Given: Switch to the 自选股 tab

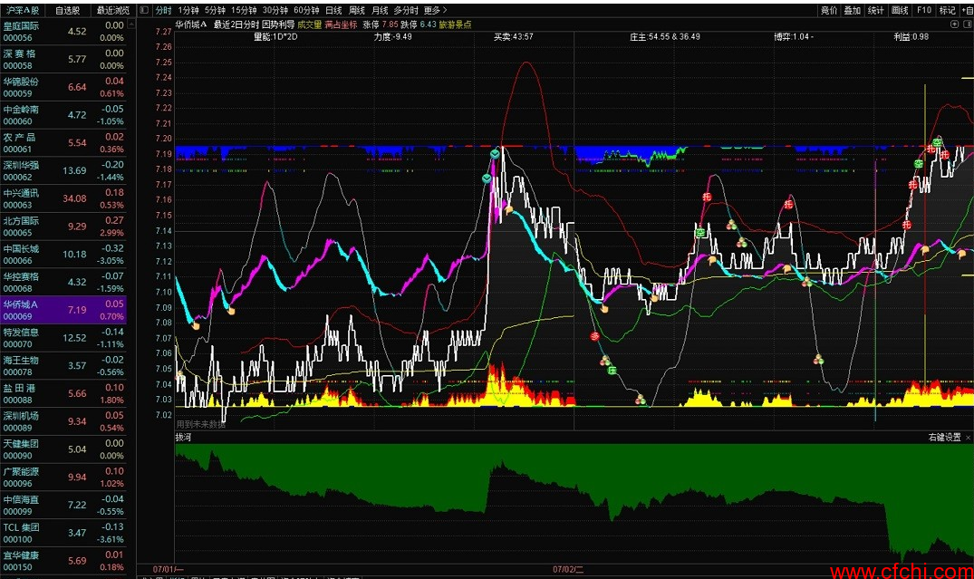Looking at the screenshot, I should [x=67, y=11].
